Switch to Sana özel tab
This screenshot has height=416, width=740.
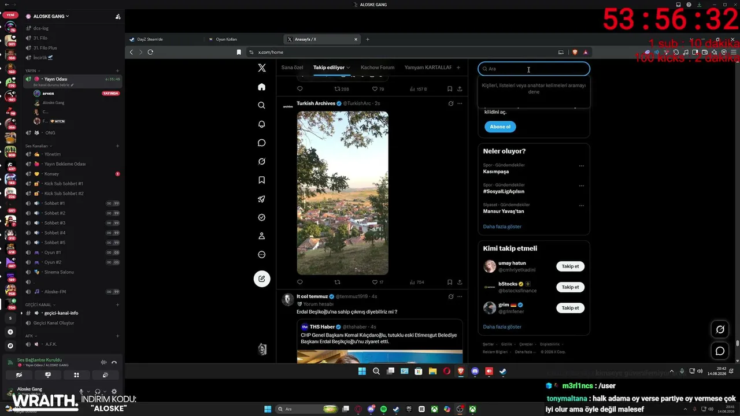(x=292, y=68)
